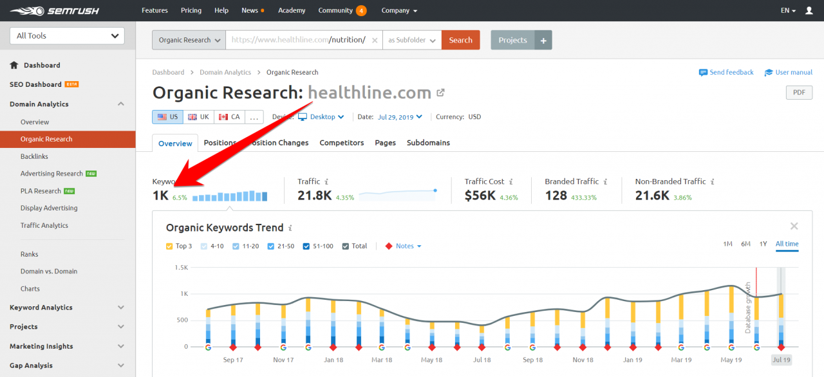The width and height of the screenshot is (824, 377).
Task: Open the Organic Research search type dropdown
Action: point(189,40)
